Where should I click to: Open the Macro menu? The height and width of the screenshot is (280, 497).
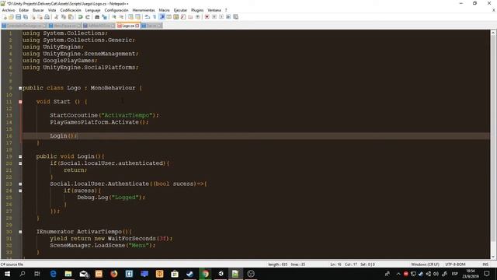(x=164, y=10)
